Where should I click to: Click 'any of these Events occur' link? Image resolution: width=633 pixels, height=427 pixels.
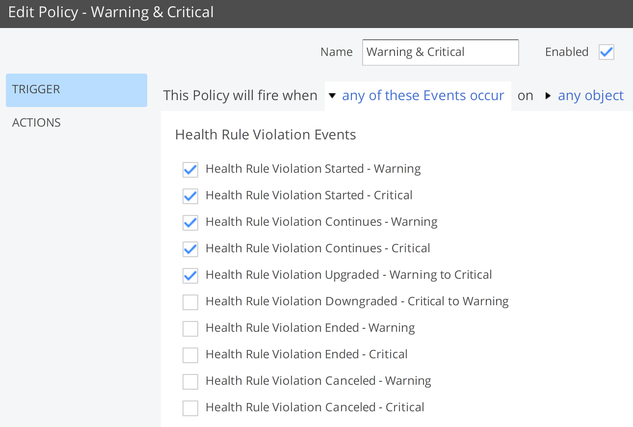click(423, 96)
